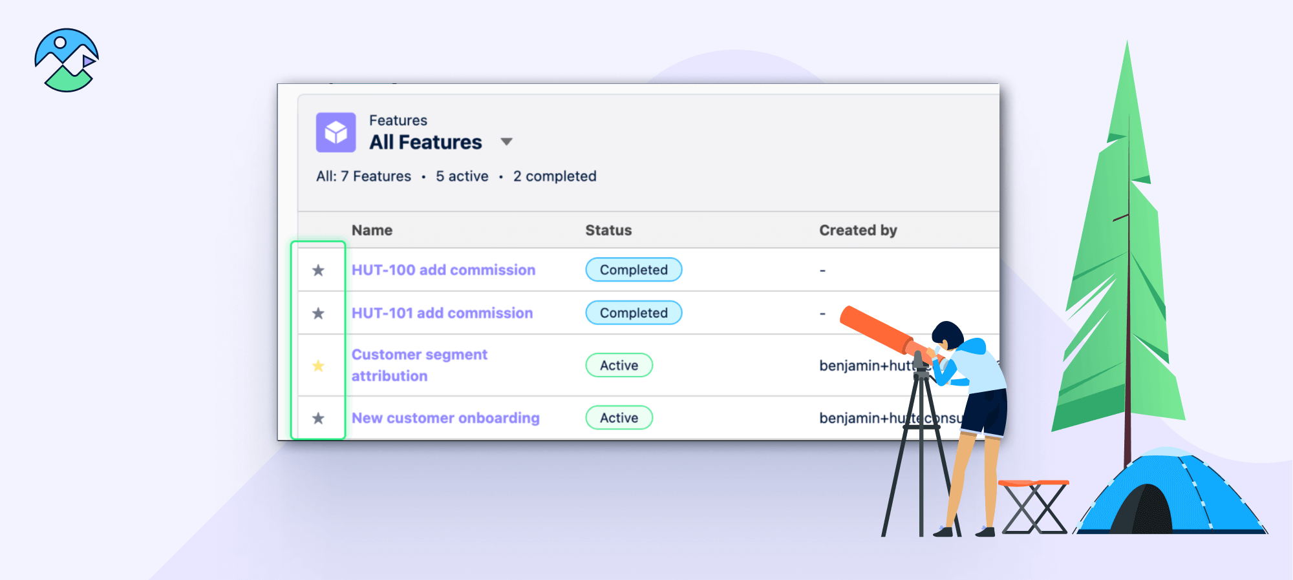Star the HUT-101 add commission feature
This screenshot has width=1293, height=580.
click(318, 313)
